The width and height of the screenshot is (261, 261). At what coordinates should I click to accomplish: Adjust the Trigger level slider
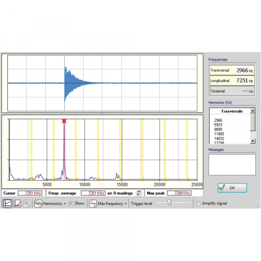click(169, 203)
